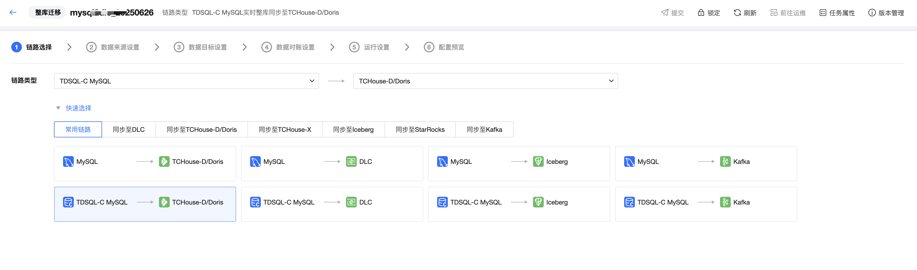Jump to step 6 配置预览
Viewport: 917px width, 270px height.
444,47
